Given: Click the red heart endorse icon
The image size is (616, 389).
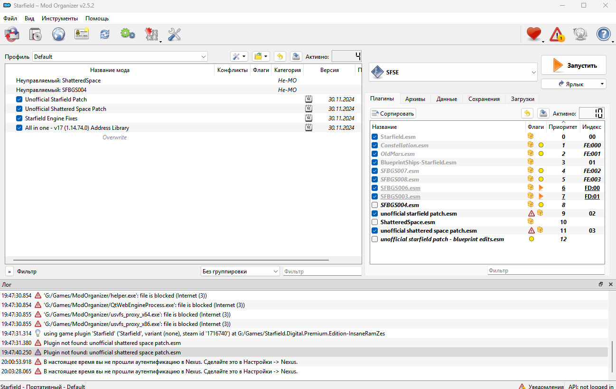Looking at the screenshot, I should [x=534, y=34].
